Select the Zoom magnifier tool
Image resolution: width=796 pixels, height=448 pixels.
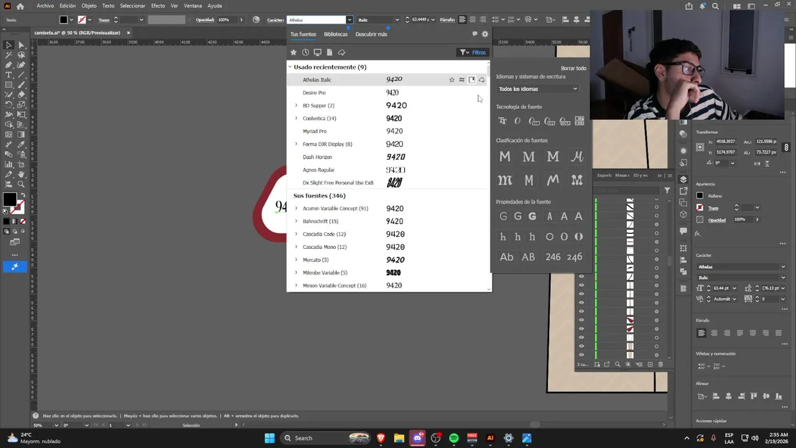21,184
